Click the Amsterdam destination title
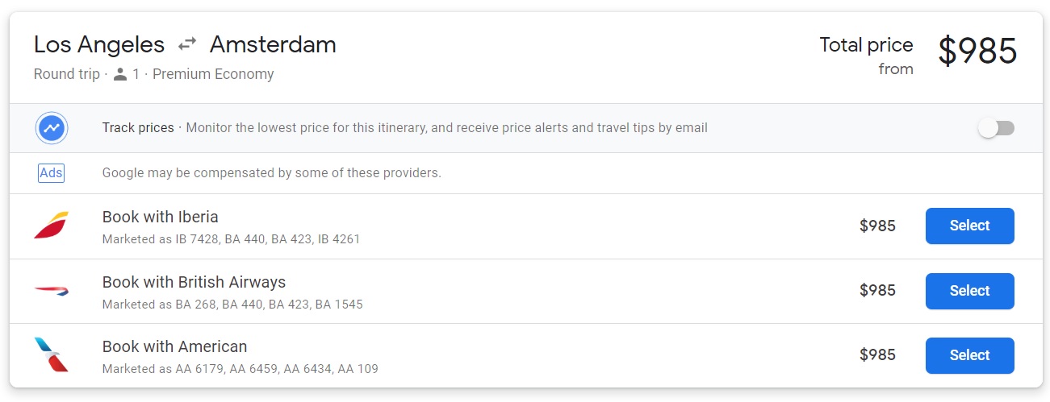 pos(273,44)
